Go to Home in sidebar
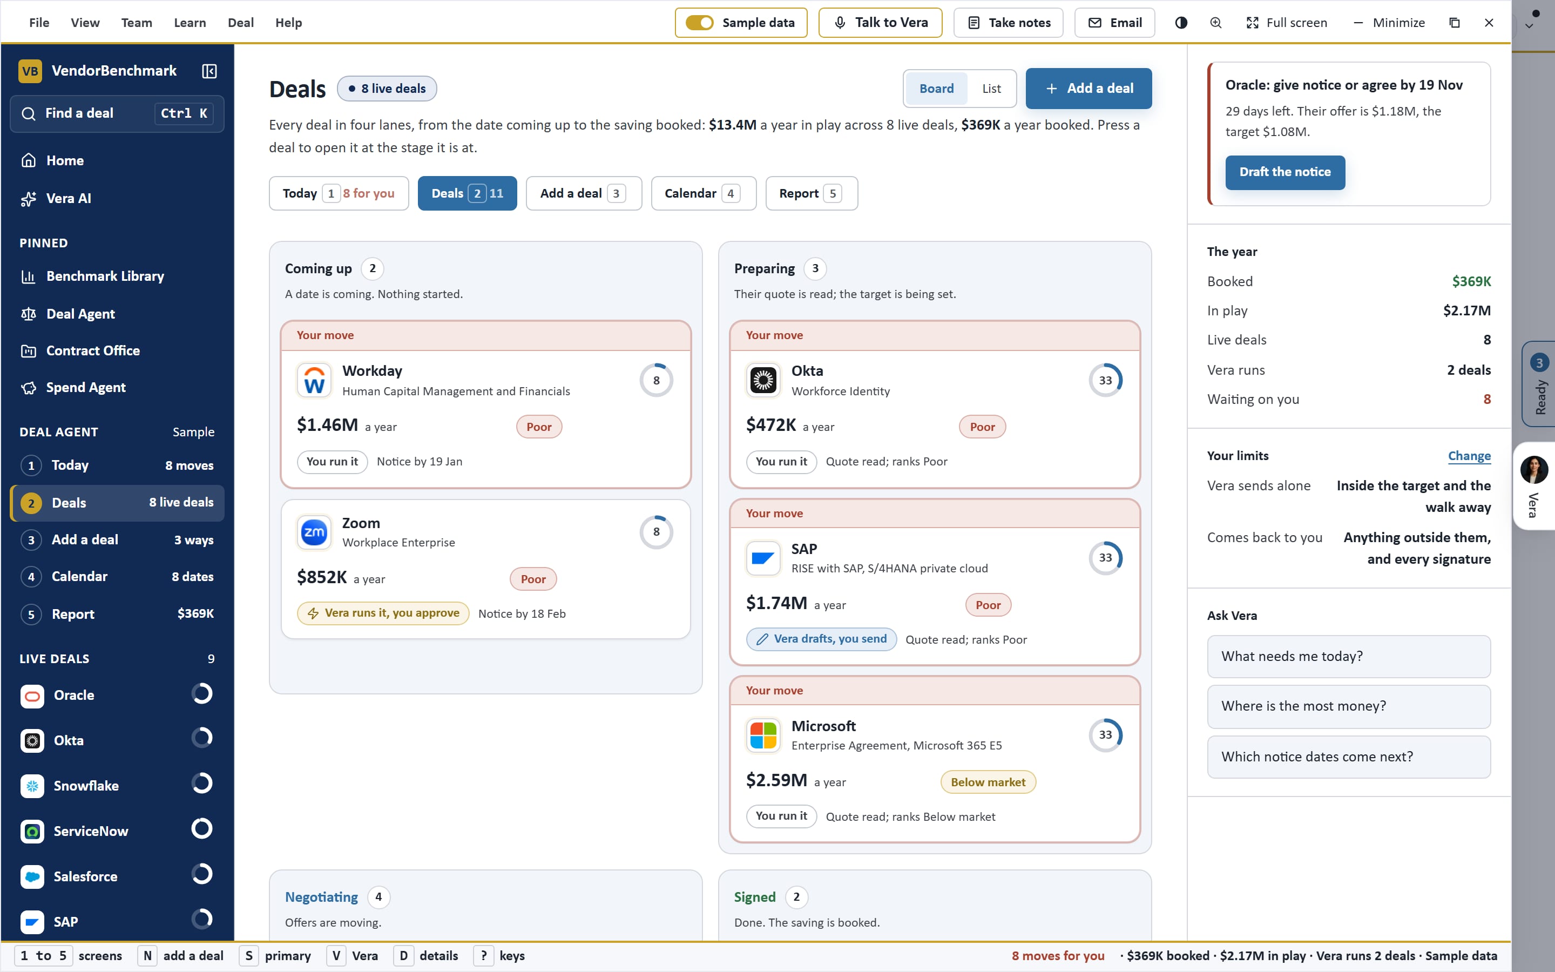Image resolution: width=1555 pixels, height=972 pixels. [x=117, y=160]
